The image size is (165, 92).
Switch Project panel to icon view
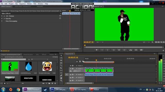coord(5,83)
